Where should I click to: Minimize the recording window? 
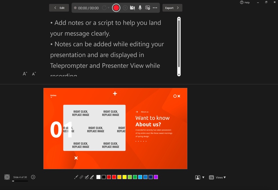[258, 3]
